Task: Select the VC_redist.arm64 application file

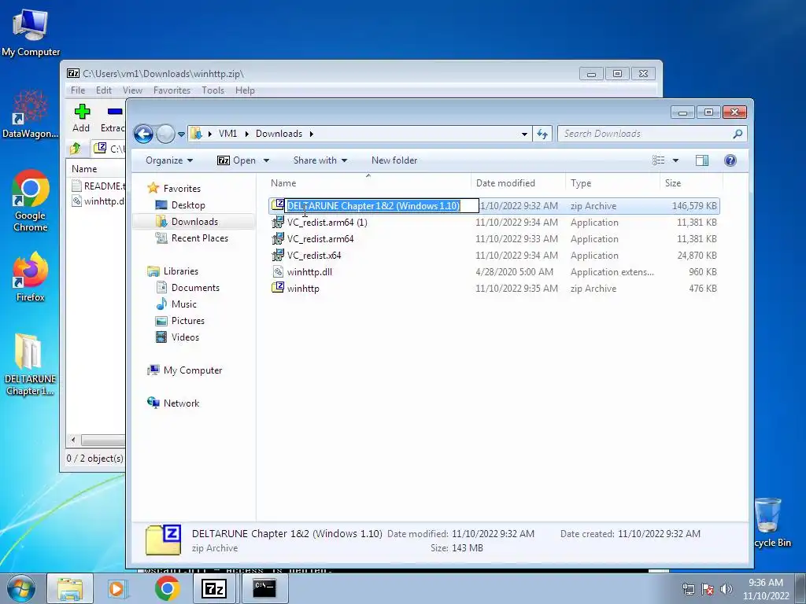Action: [x=320, y=239]
